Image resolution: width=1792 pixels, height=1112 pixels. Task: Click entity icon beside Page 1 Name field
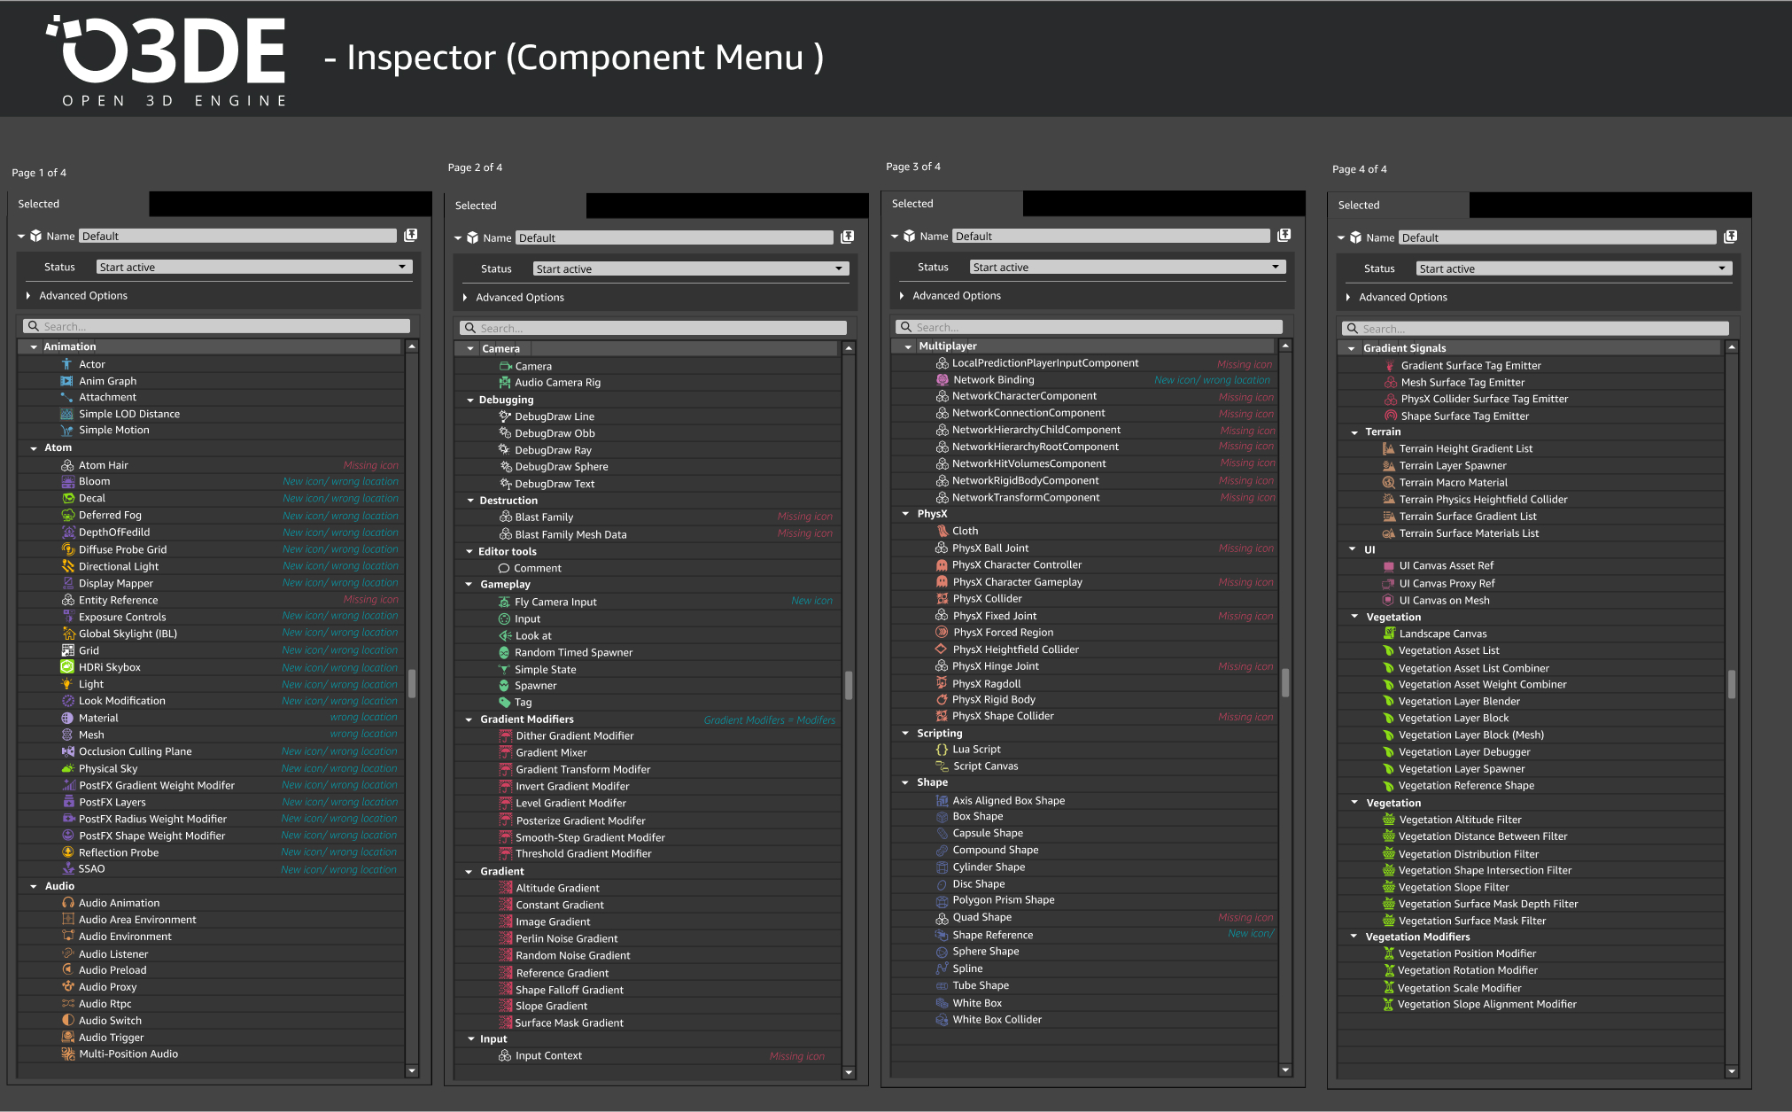35,237
